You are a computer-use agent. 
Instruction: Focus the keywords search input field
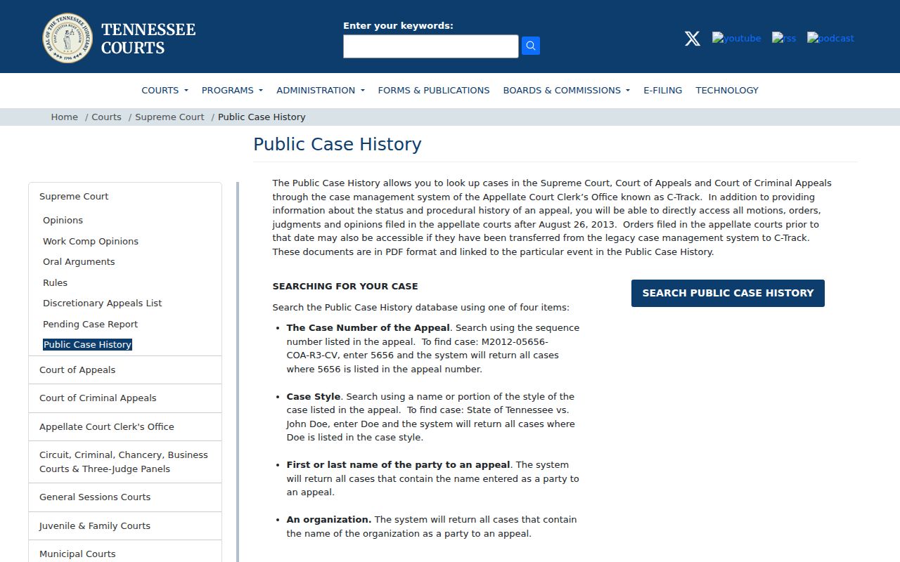[430, 46]
